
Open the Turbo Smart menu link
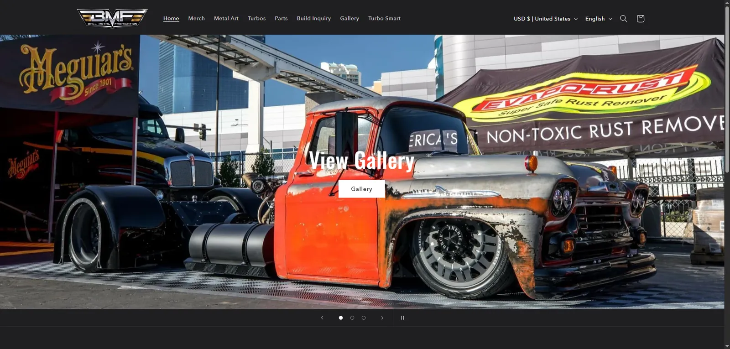point(385,19)
